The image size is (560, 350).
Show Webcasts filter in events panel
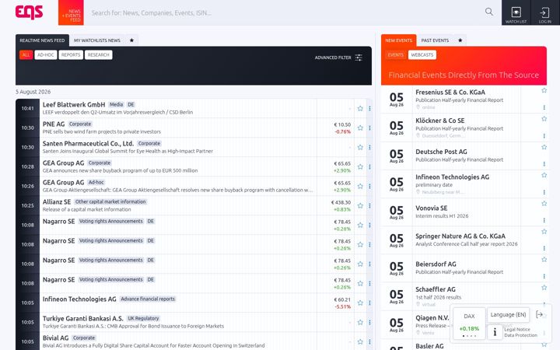(x=422, y=55)
